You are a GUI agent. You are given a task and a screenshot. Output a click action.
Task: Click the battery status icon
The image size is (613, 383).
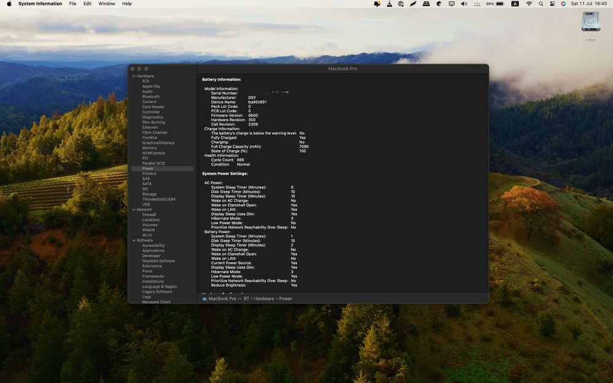[x=500, y=4]
